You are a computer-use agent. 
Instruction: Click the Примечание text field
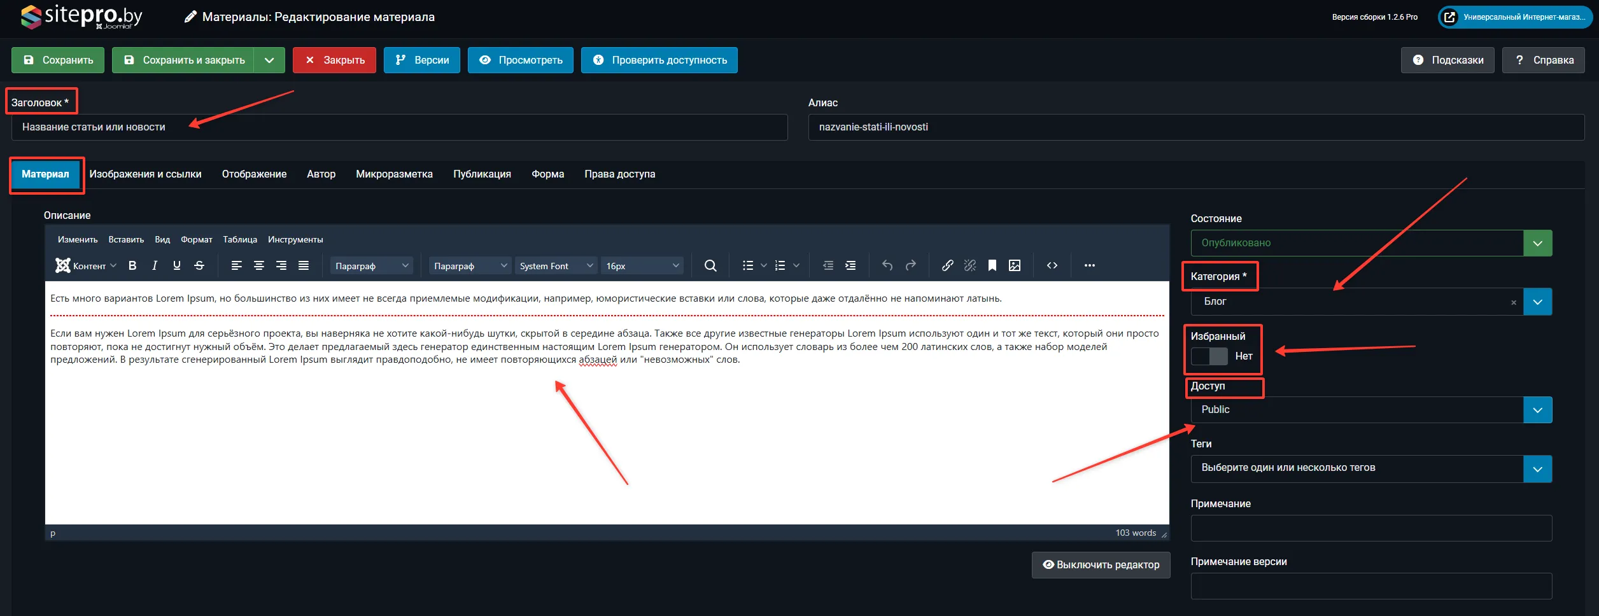[1371, 528]
